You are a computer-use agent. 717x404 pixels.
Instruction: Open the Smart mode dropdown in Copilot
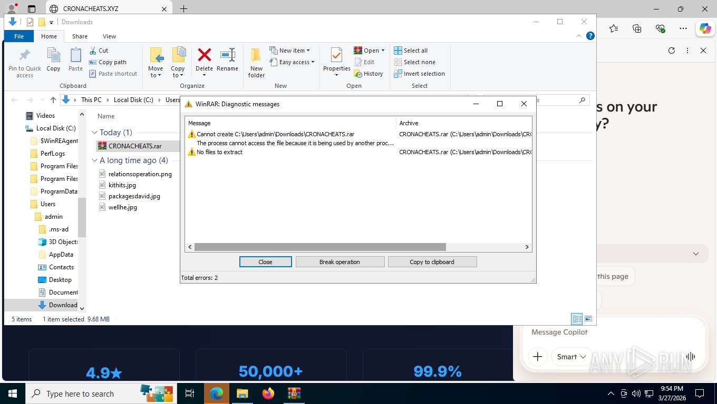[572, 357]
